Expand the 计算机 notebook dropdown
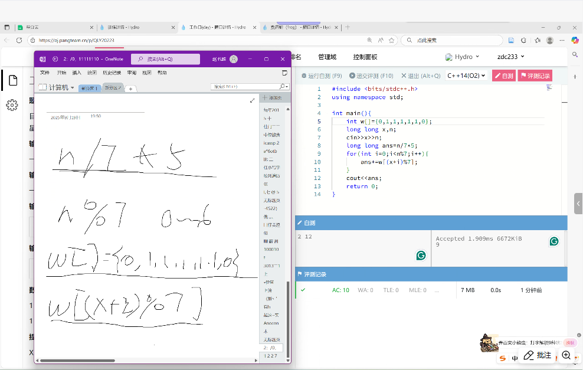 coord(57,87)
